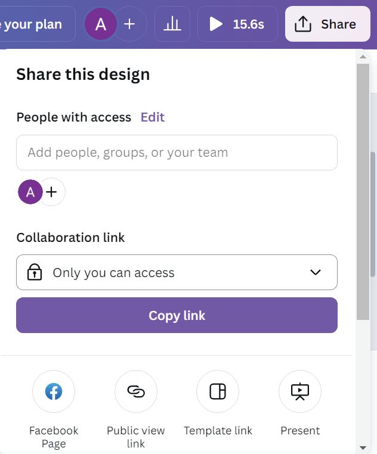
Task: Open the Public view link option
Action: pos(136,391)
